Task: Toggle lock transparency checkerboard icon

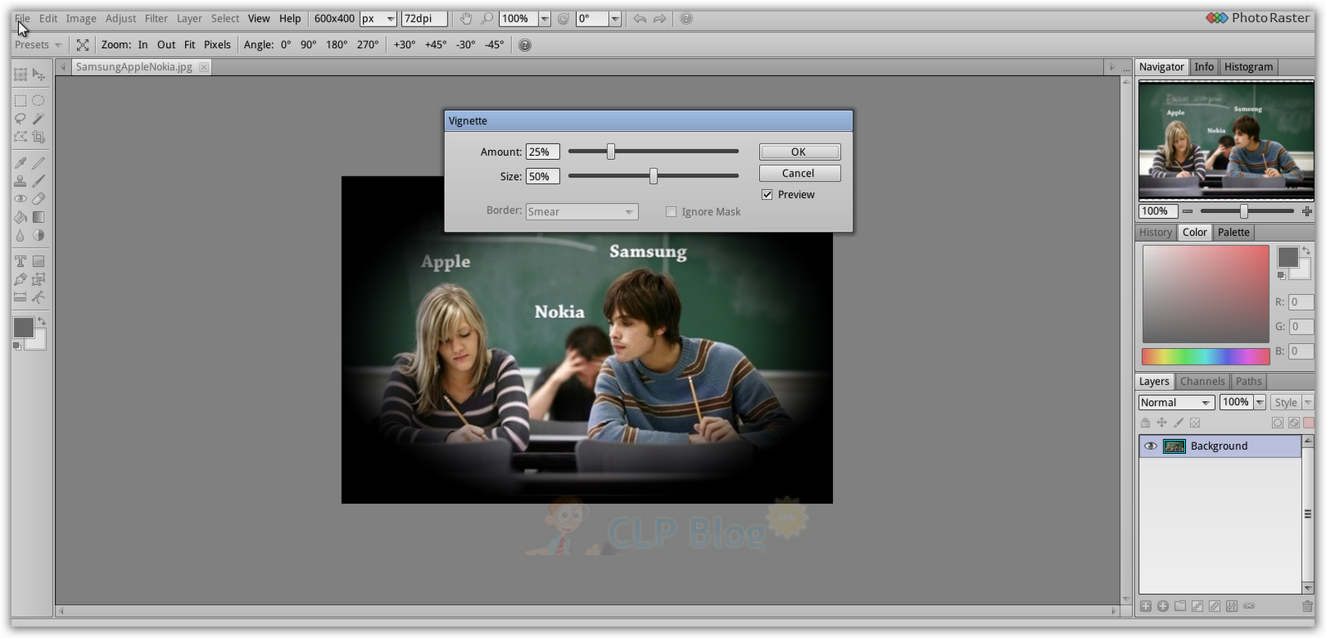Action: 1195,423
